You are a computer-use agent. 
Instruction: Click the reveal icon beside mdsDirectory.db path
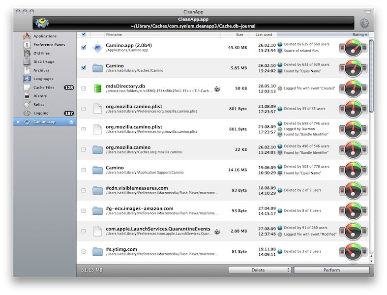pyautogui.click(x=217, y=88)
